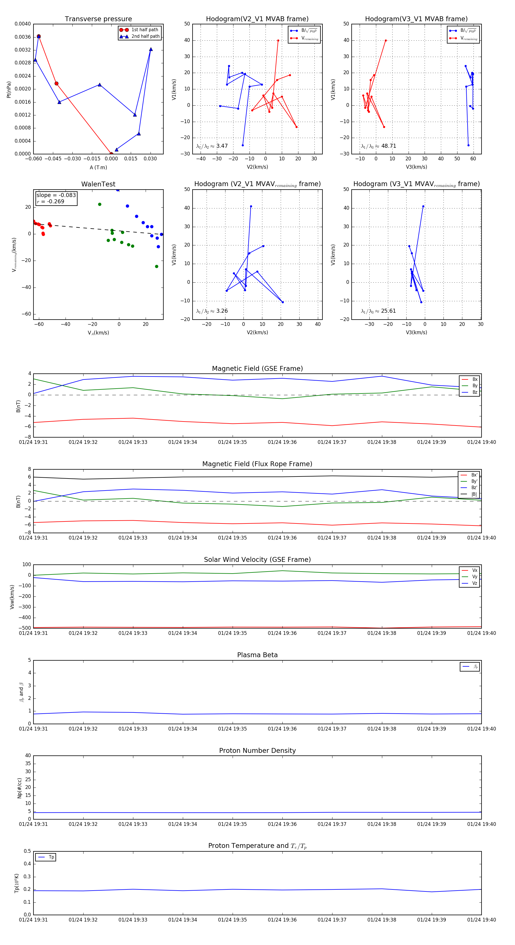This screenshot has height=945, width=515.
Task: Click the Hodogram (V2_V1 MVAV remaining frame) title
Action: tap(257, 184)
